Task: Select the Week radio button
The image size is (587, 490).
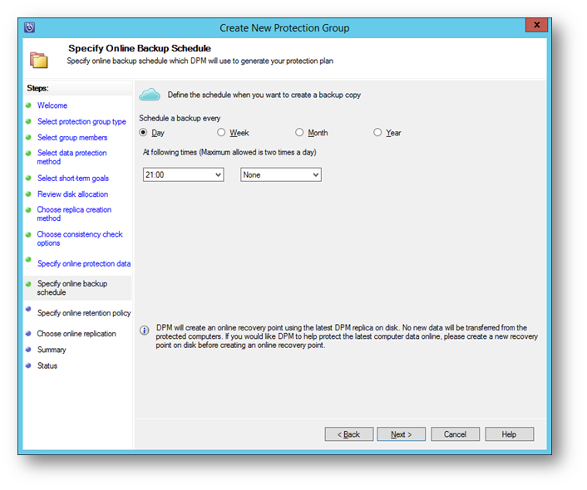Action: pyautogui.click(x=221, y=132)
